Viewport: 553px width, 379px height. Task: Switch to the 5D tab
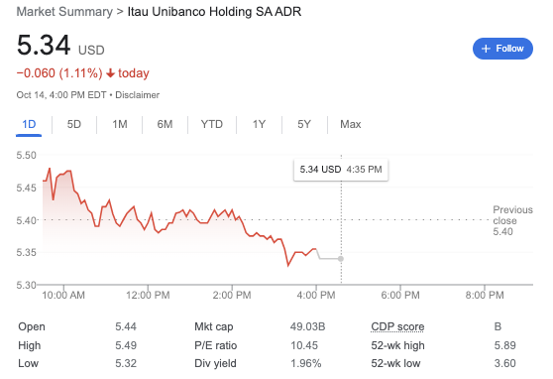(x=74, y=124)
